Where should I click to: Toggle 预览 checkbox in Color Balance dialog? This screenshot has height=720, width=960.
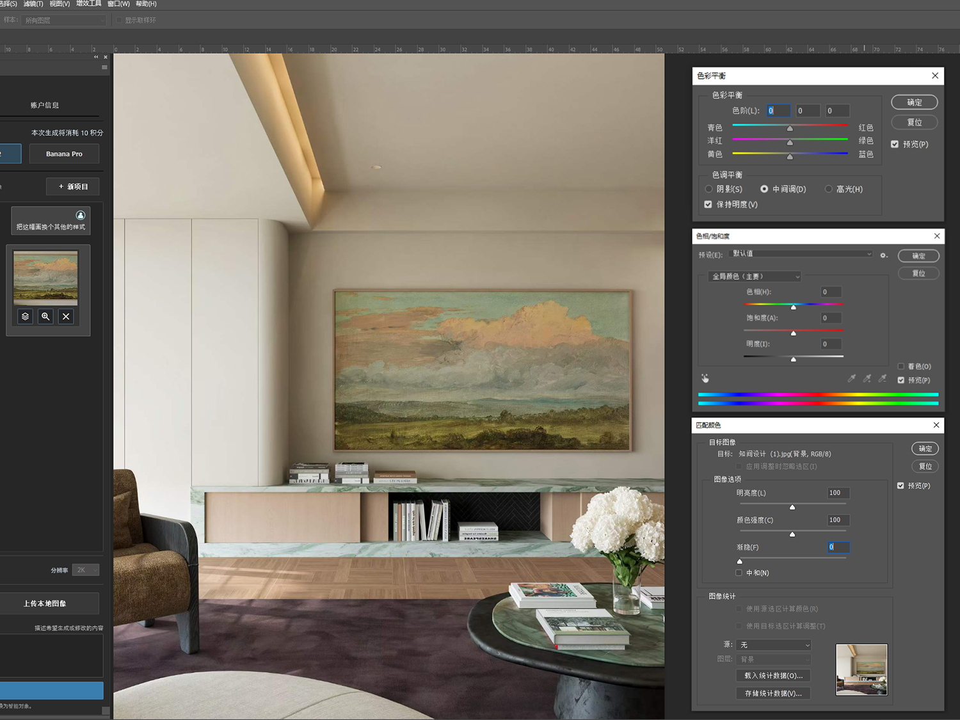click(895, 144)
